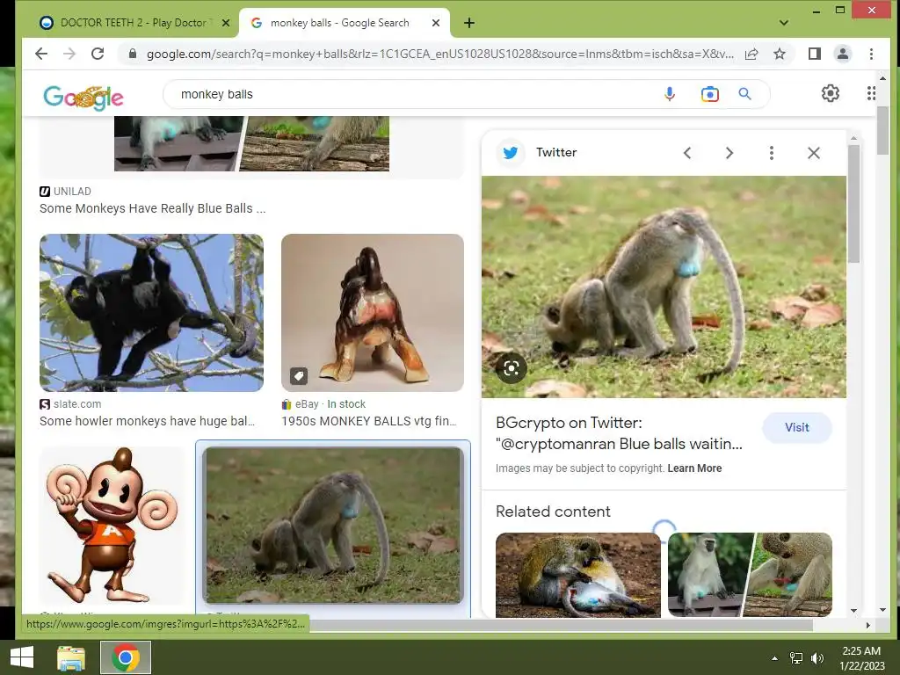Screen dimensions: 900x675
Task: Toggle the browser side panel
Action: pyautogui.click(x=815, y=54)
